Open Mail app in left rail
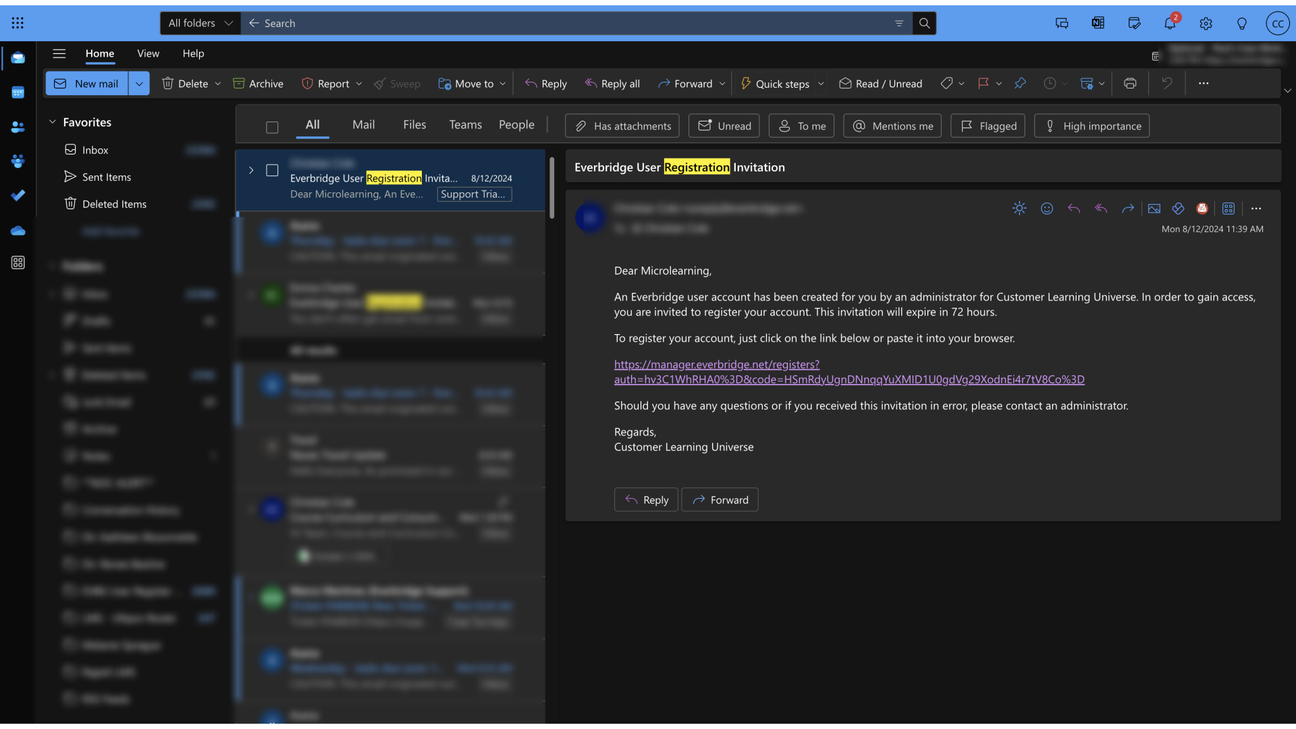1296x729 pixels. tap(18, 58)
